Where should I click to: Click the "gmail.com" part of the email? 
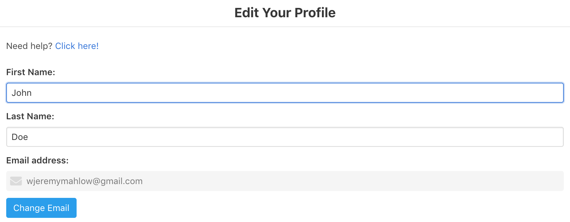pyautogui.click(x=121, y=181)
